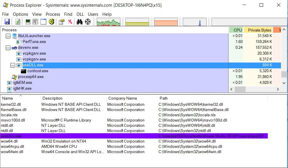Click the red X Kill Process icon
Screen dimensions: 288x168
[x=70, y=22]
